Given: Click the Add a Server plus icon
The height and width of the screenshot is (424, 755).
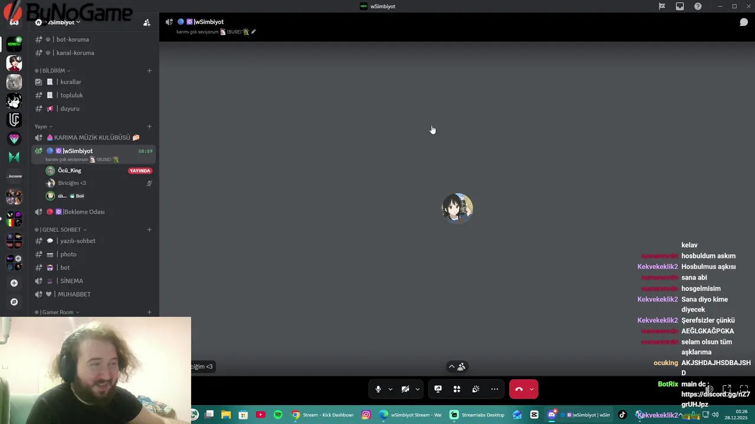Looking at the screenshot, I should [x=14, y=283].
